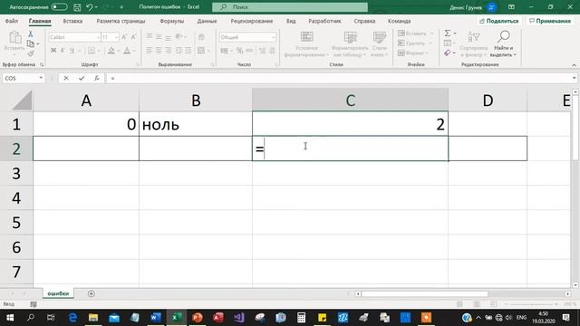Viewport: 580px width, 326px height.
Task: Click the Save icon in title bar
Action: [77, 7]
